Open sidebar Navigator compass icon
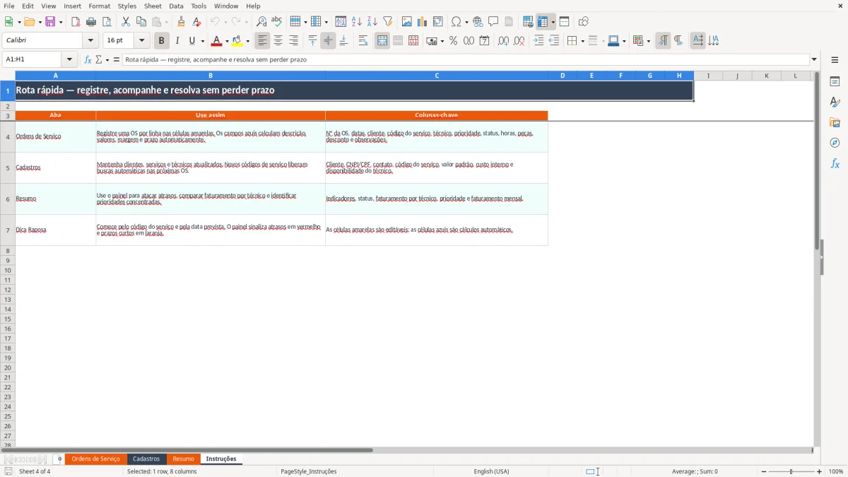 835,143
